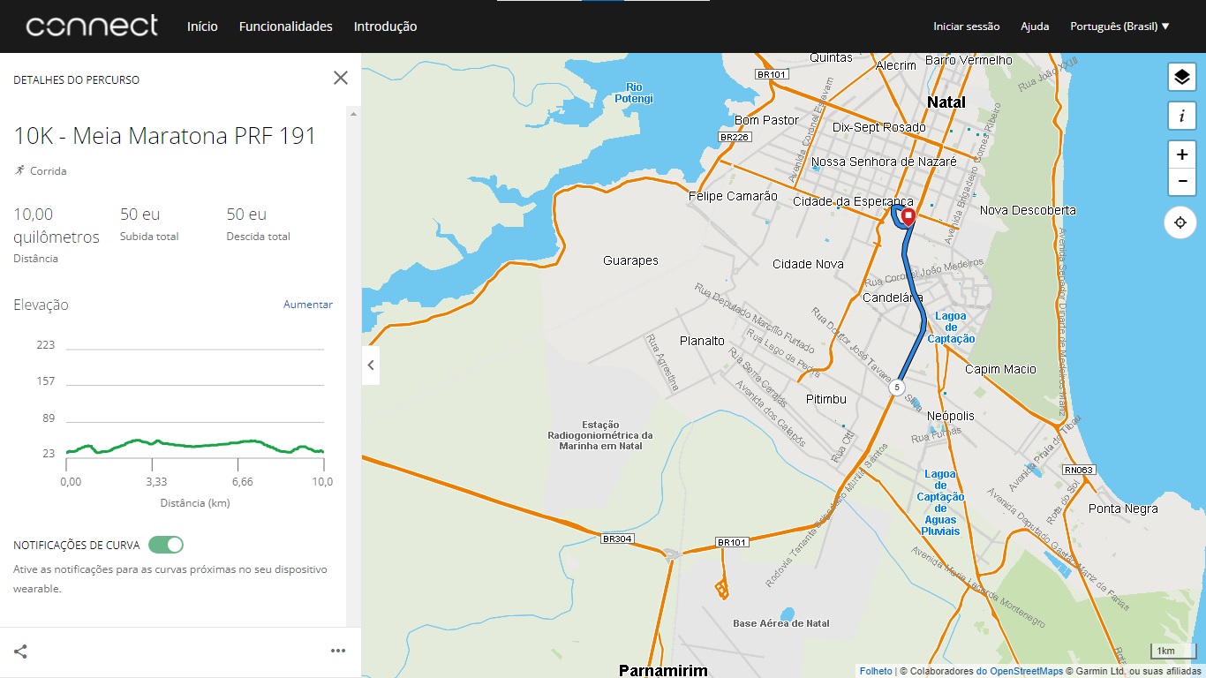
Task: Center map on current location
Action: click(1181, 222)
